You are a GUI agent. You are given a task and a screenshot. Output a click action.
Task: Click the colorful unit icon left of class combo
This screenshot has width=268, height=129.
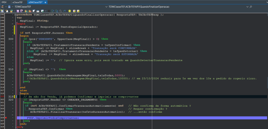click(x=3, y=7)
